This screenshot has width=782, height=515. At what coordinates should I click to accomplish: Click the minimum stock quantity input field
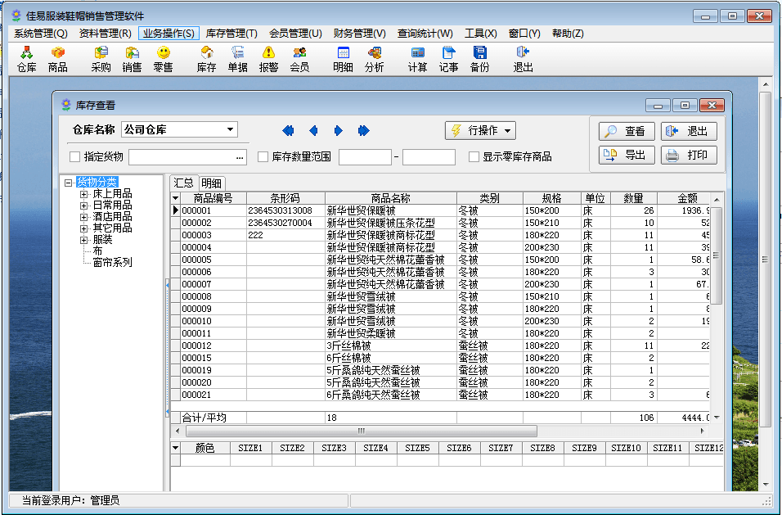click(365, 157)
